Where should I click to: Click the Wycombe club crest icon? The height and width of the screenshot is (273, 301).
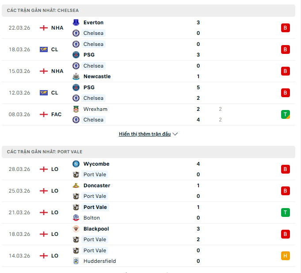point(76,164)
